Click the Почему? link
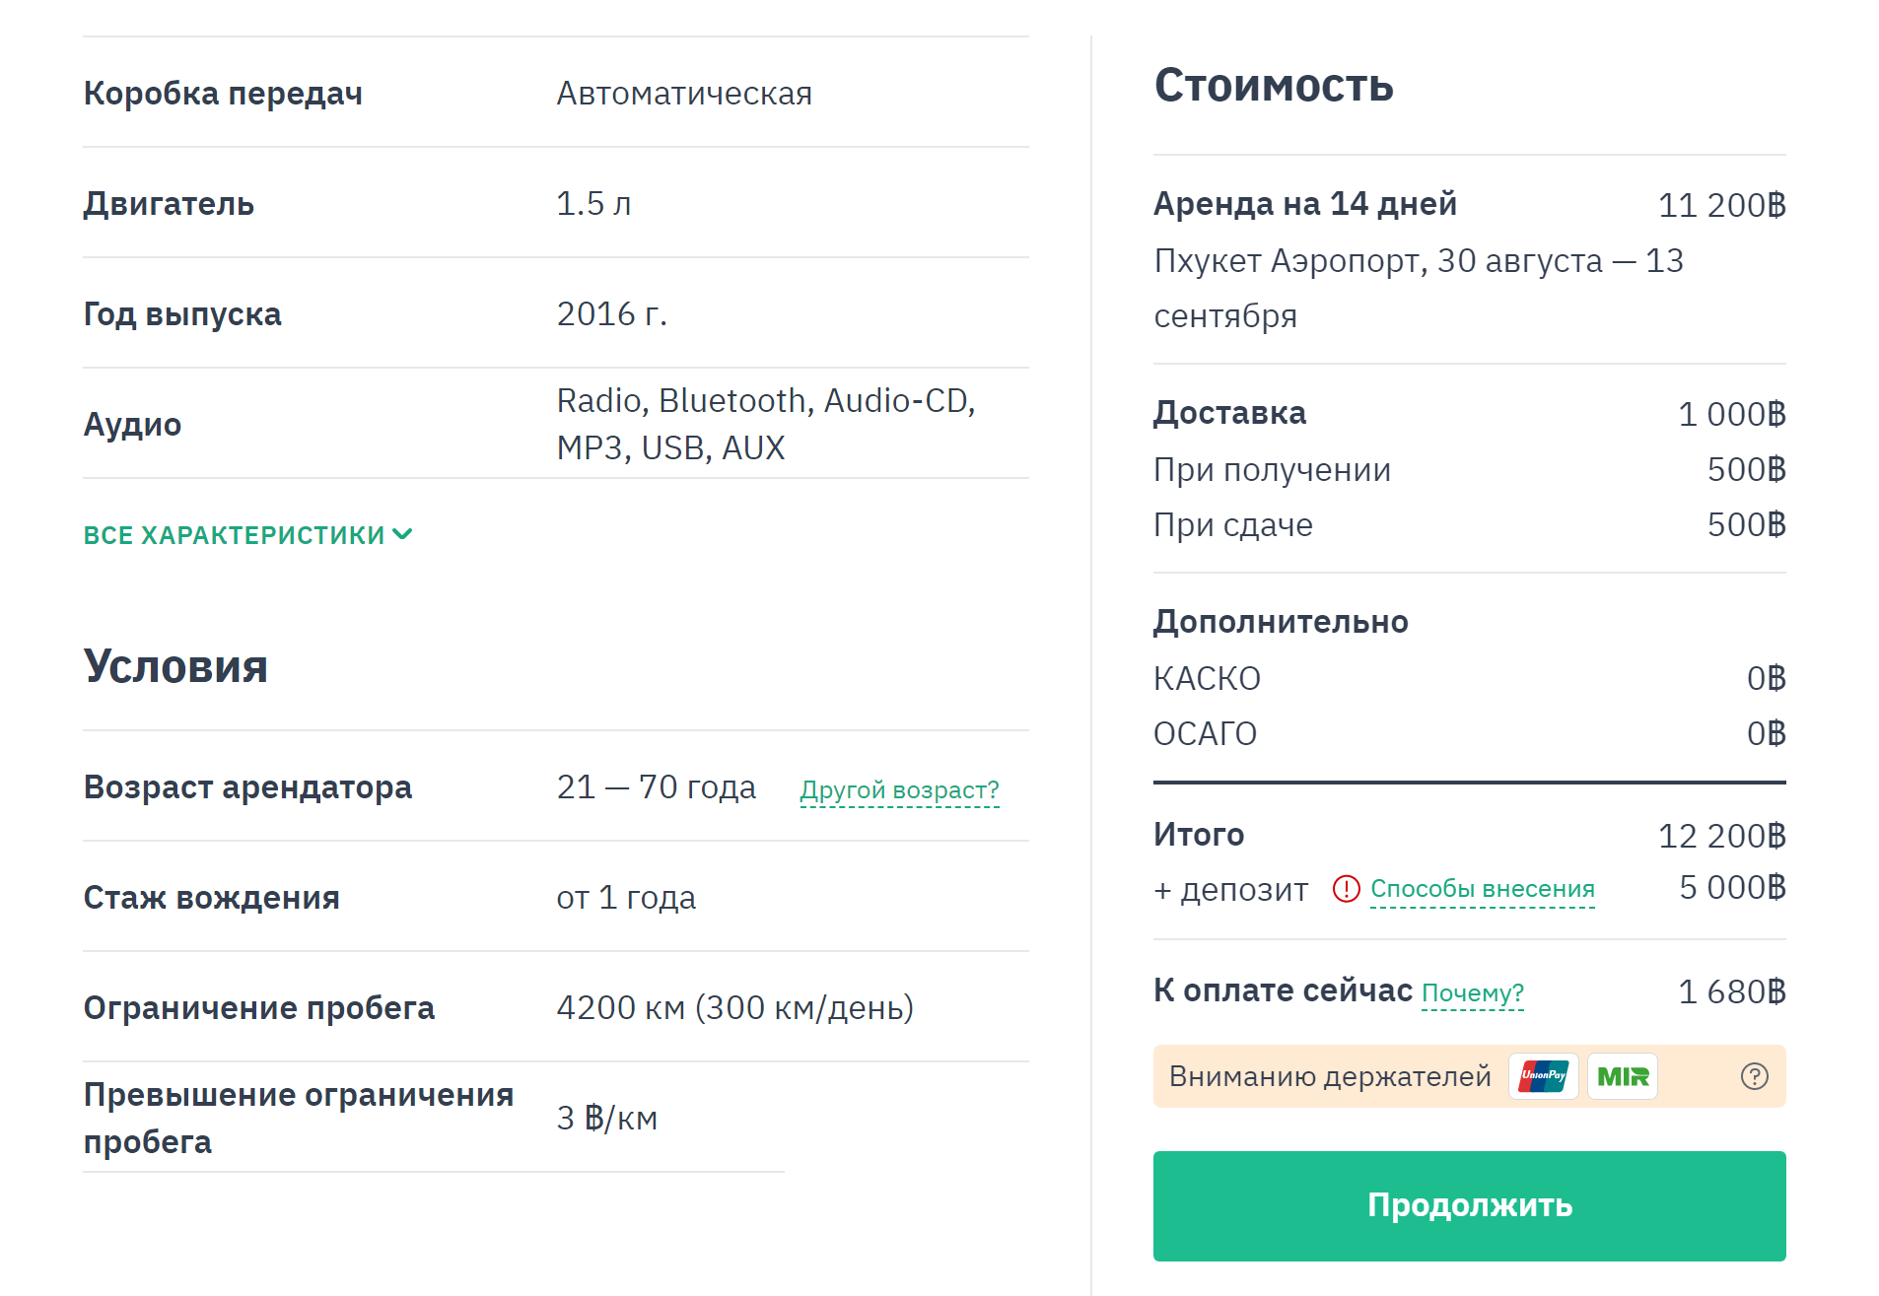Image resolution: width=1879 pixels, height=1296 pixels. (x=1473, y=993)
